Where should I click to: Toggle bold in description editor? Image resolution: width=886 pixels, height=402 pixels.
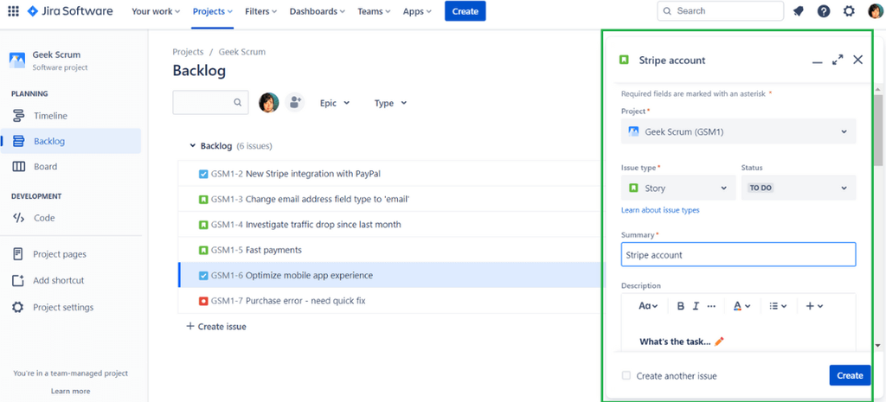pyautogui.click(x=681, y=306)
